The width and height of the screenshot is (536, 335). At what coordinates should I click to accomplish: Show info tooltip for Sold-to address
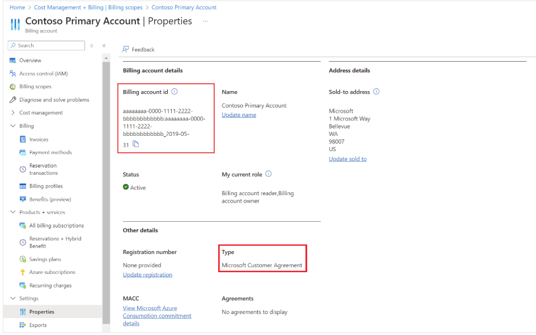(x=376, y=92)
